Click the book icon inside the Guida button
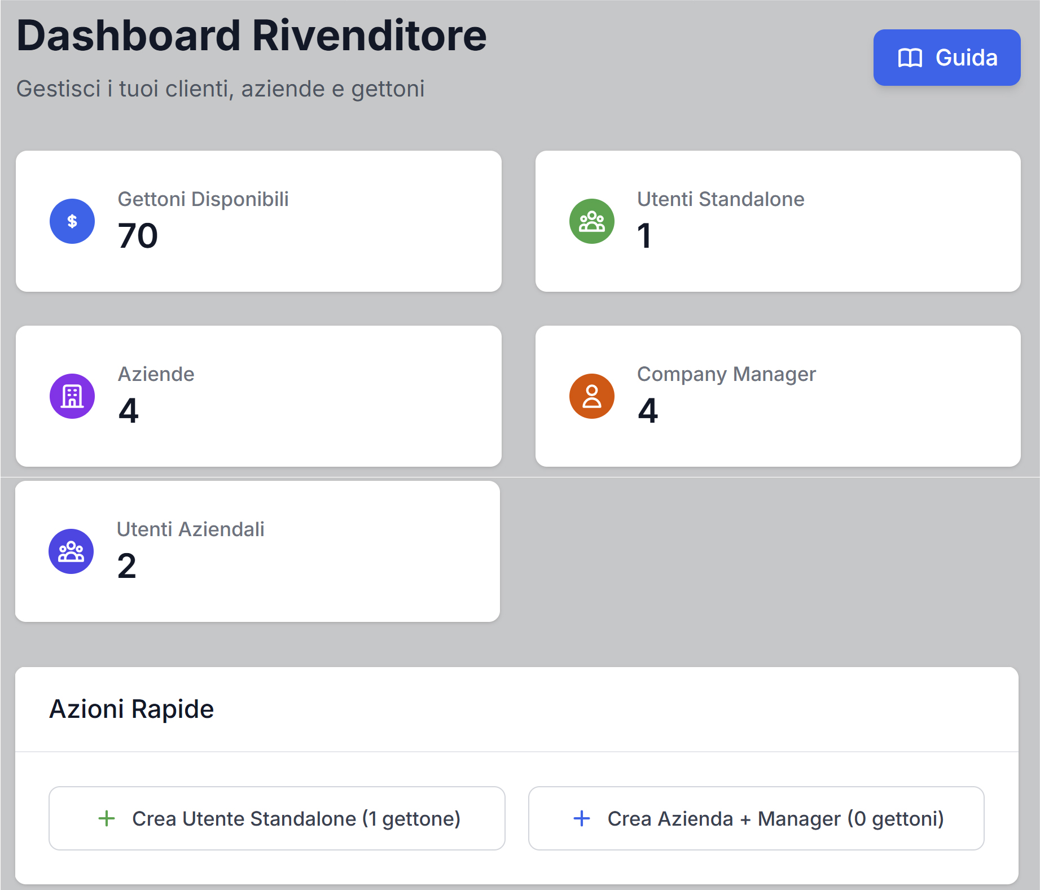The height and width of the screenshot is (890, 1040). click(x=909, y=58)
